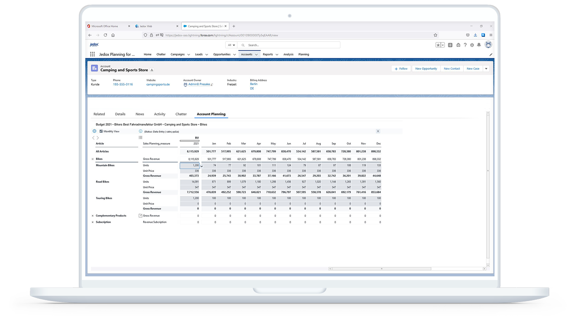Open the Firefox hamburger menu
Image resolution: width=580 pixels, height=326 pixels.
pos(491,35)
